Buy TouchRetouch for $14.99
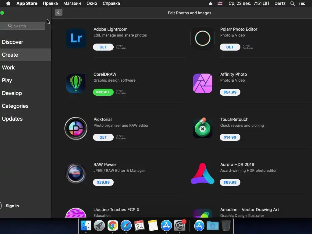Screen dimensions: 312x234 [230, 137]
